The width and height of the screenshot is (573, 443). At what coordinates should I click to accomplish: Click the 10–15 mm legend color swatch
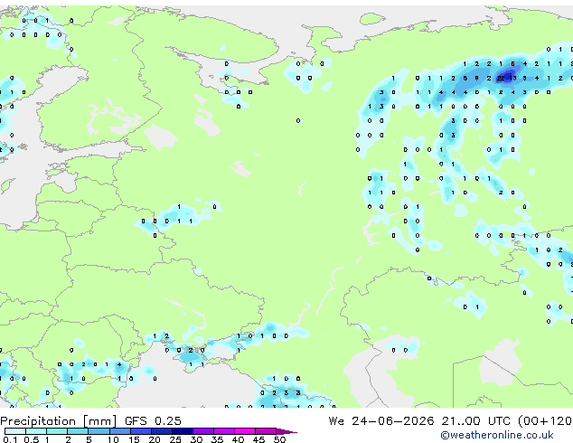point(119,431)
